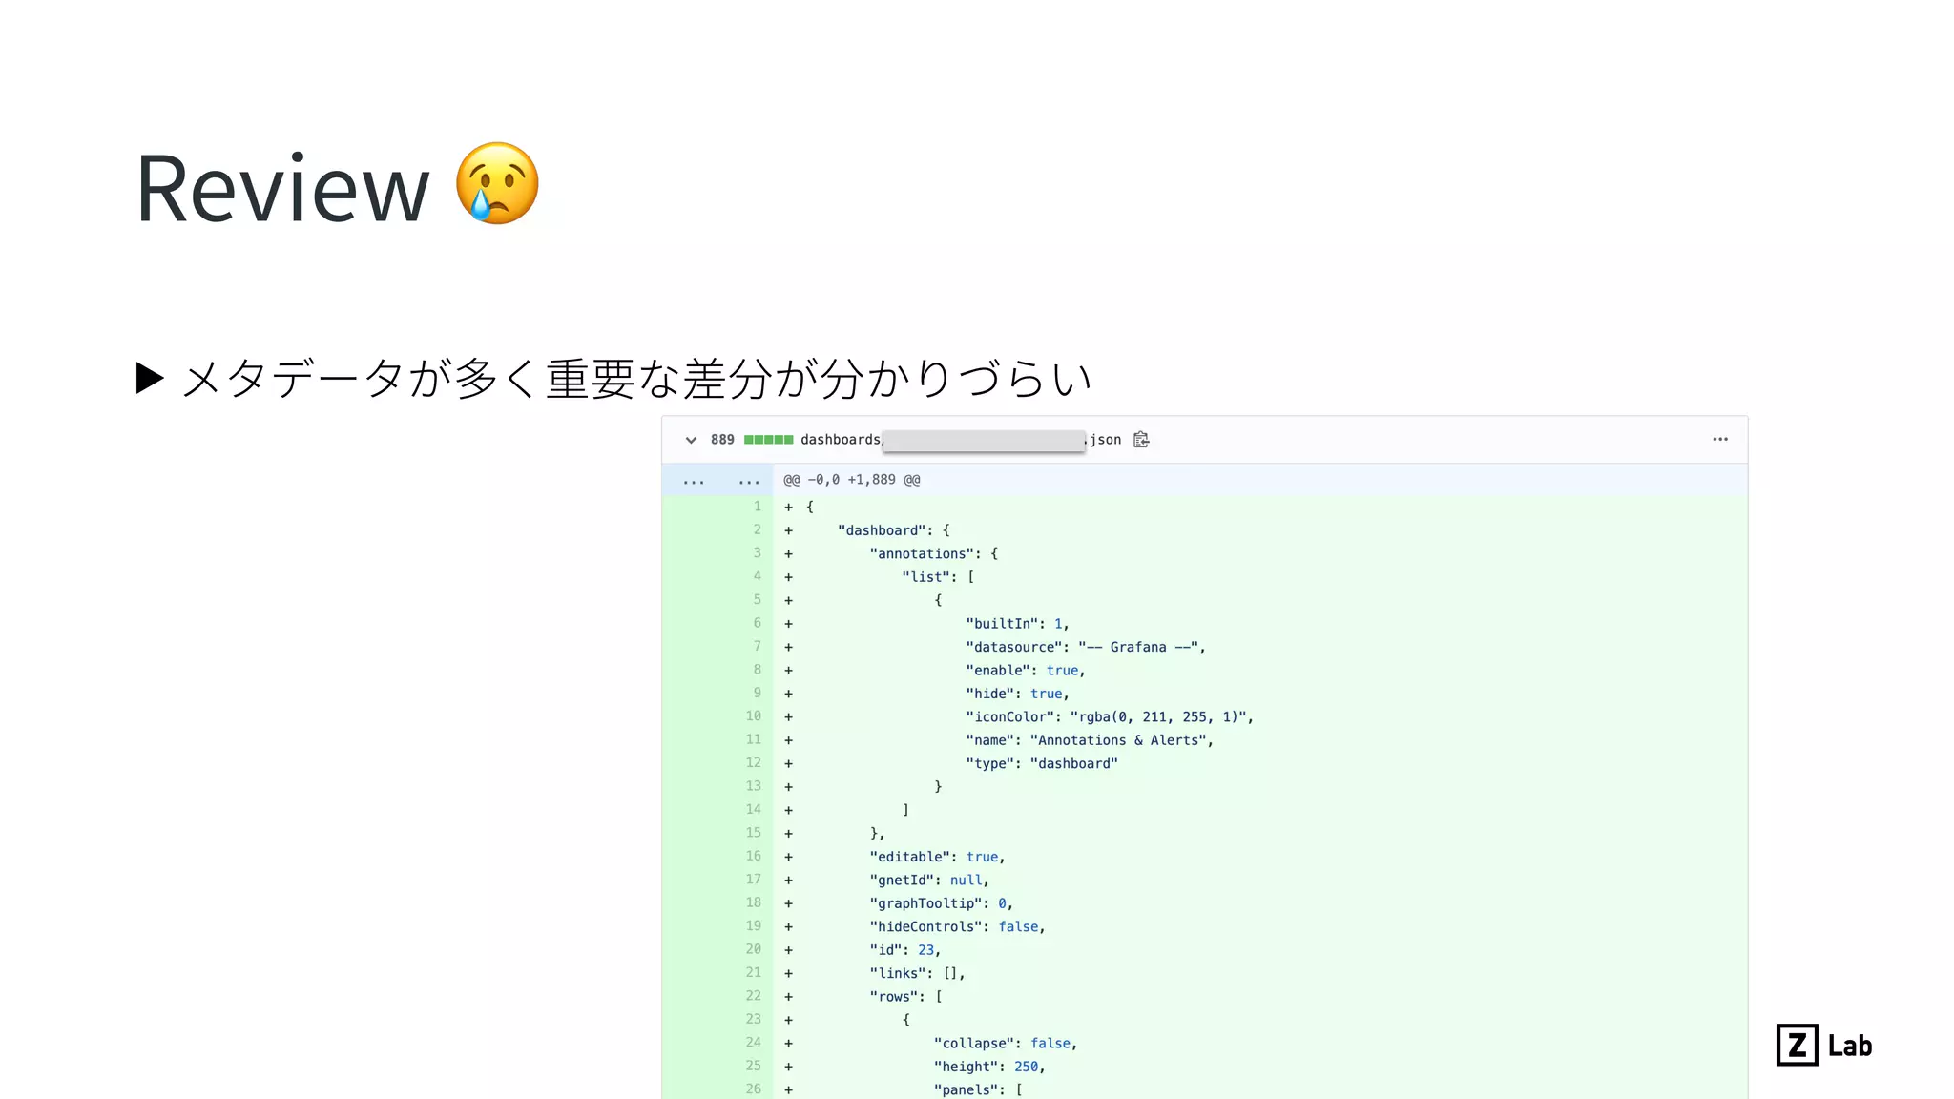Screen dimensions: 1954x1099
Task: Expand hidden lines via right ellipsis
Action: [749, 481]
